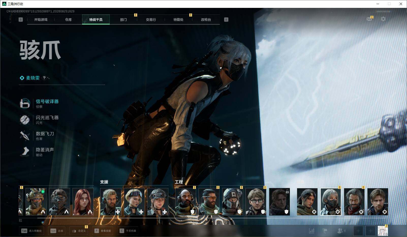This screenshot has width=407, height=237.
Task: Select the short blonde support operator with goggles
Action: click(134, 202)
